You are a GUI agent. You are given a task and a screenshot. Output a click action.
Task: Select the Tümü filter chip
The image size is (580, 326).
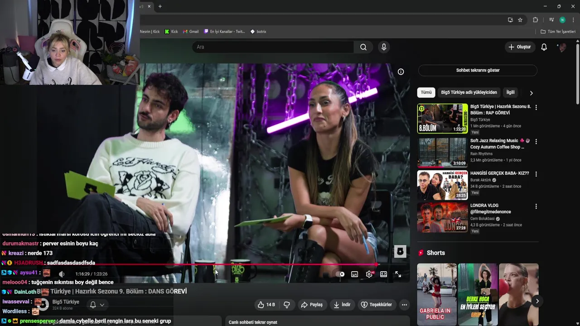point(426,92)
